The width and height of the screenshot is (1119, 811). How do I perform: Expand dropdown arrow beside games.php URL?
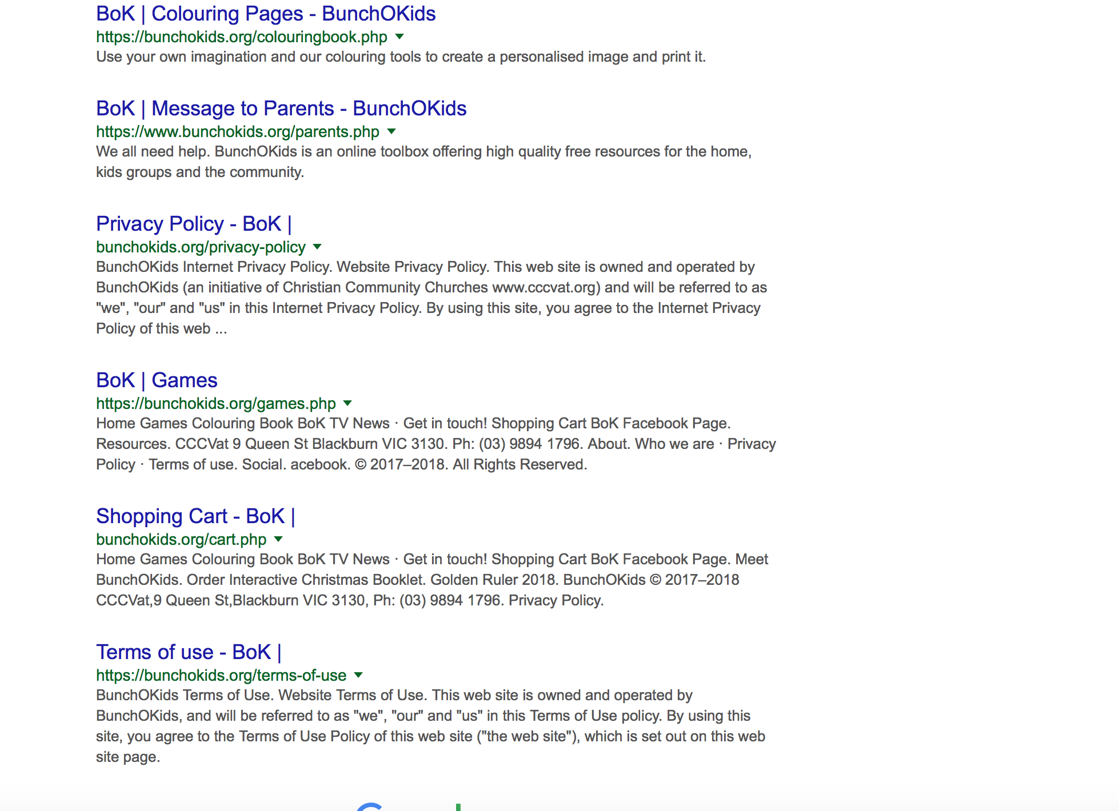coord(347,403)
